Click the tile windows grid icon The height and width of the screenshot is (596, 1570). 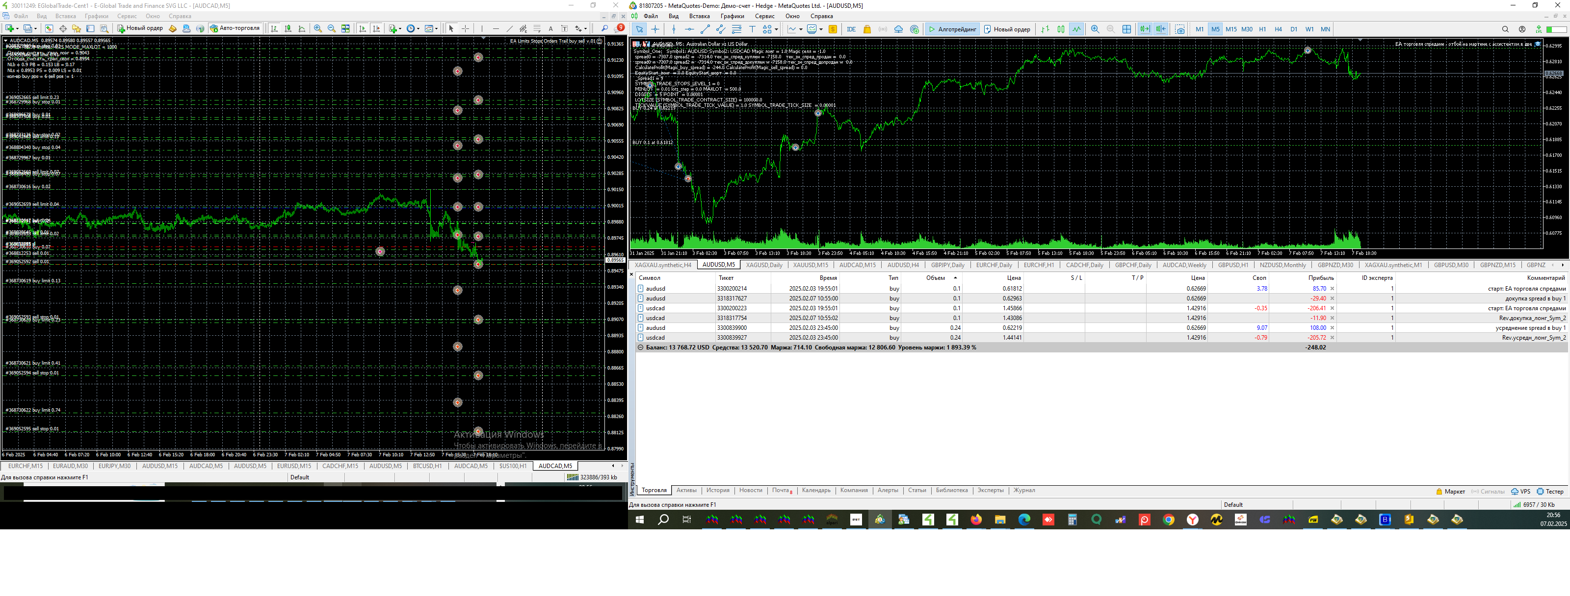tap(1126, 29)
